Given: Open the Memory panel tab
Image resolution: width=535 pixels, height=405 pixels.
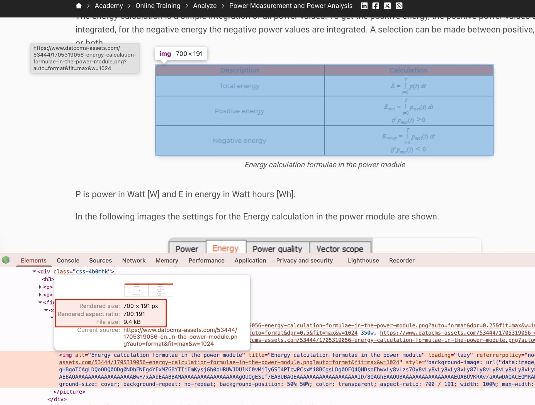Looking at the screenshot, I should pos(167,260).
